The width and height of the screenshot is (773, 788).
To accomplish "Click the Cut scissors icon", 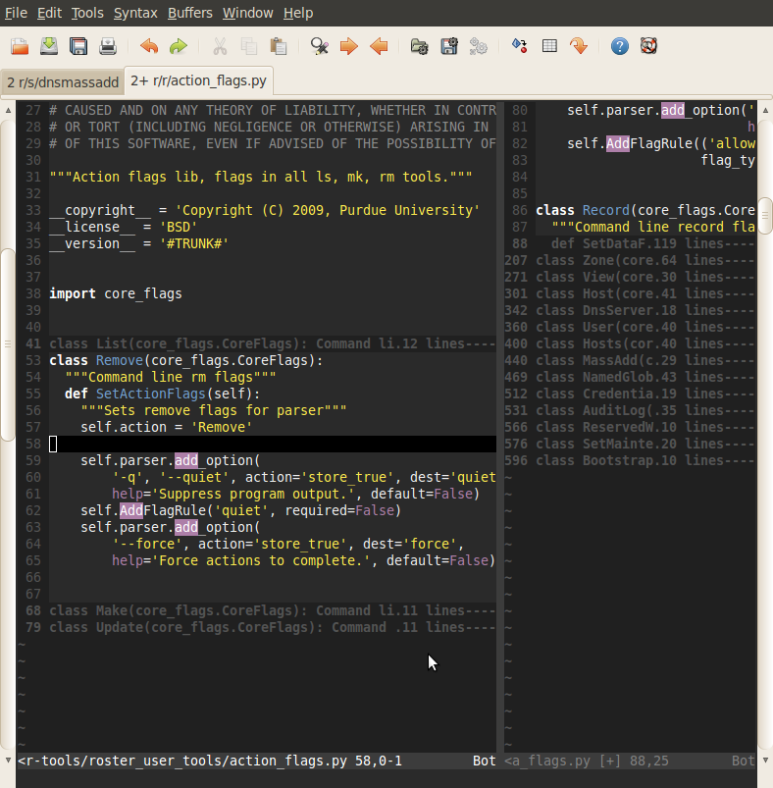I will click(220, 46).
